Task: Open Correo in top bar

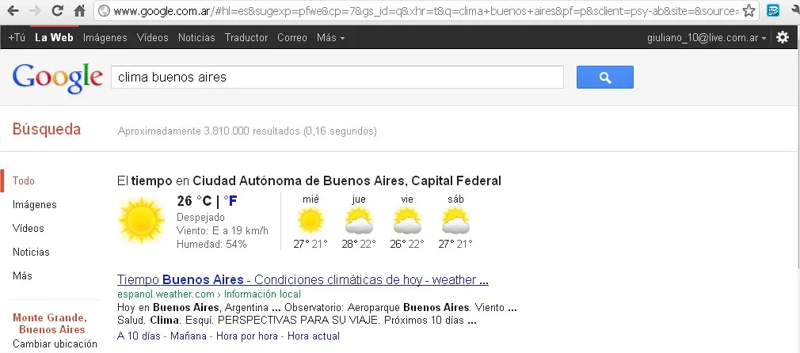Action: 292,37
